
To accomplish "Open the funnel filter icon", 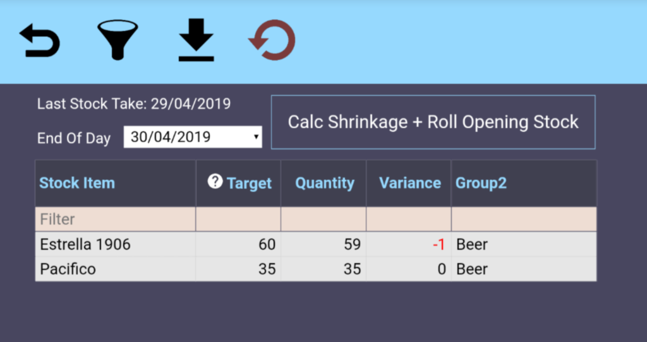I will click(118, 40).
